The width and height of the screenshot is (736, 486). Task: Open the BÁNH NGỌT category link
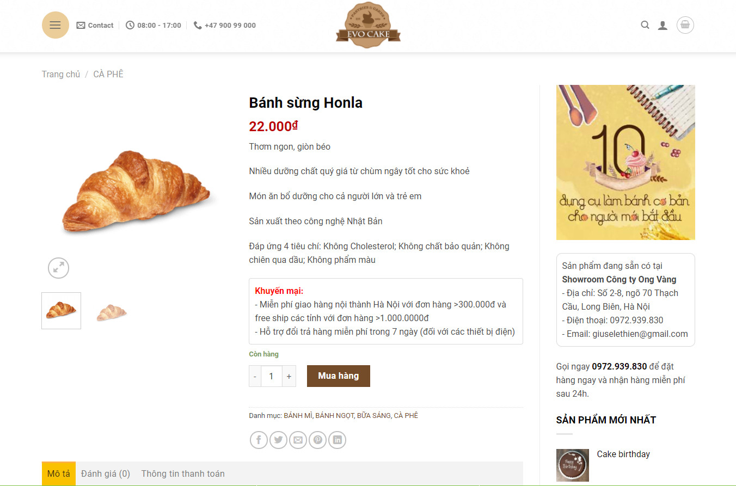tap(334, 415)
